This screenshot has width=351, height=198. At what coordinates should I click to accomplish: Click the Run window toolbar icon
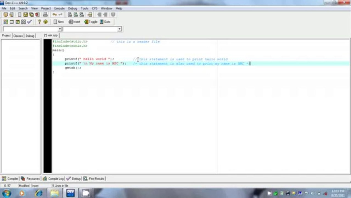tap(12, 22)
